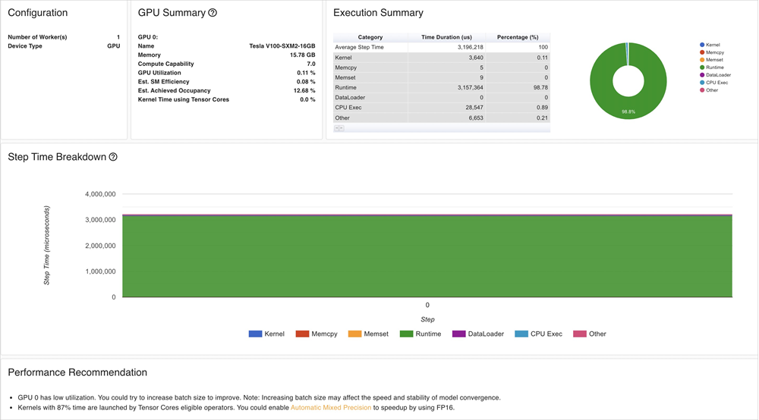Open the Step Time Breakdown help icon
Viewport: 759px width, 420px height.
113,157
